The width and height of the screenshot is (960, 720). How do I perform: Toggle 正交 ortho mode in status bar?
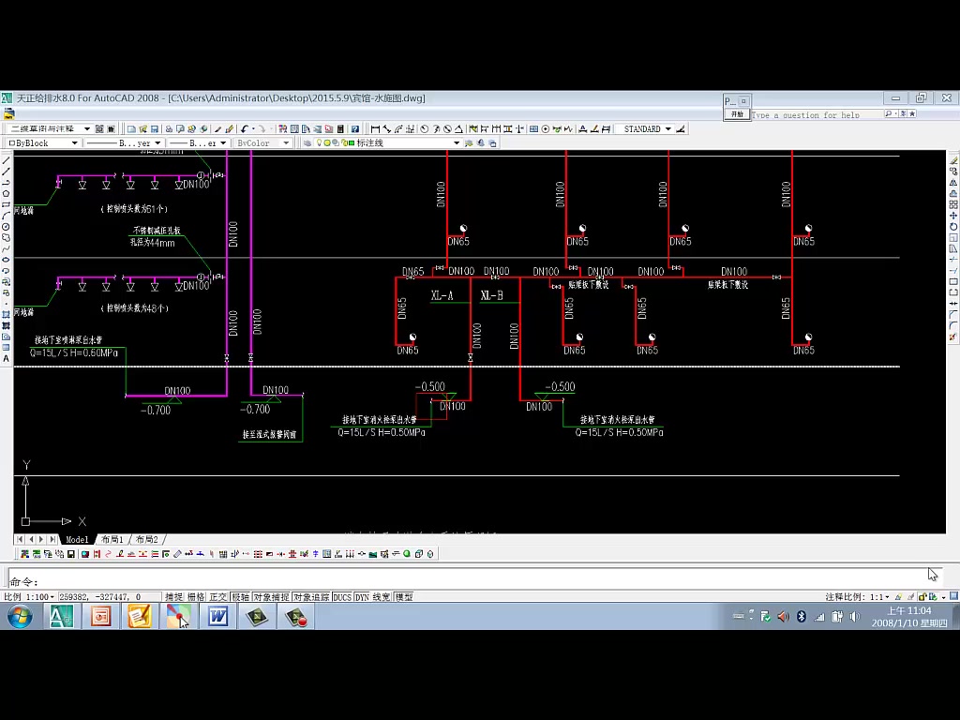pos(218,597)
